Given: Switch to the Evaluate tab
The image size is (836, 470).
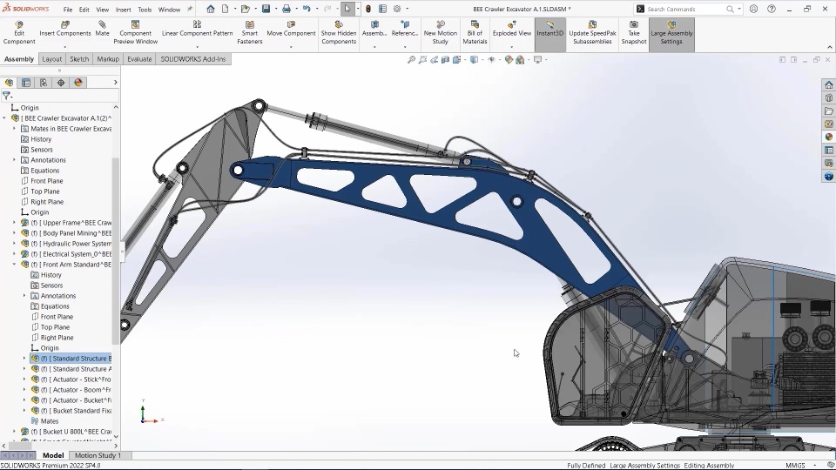Looking at the screenshot, I should pyautogui.click(x=139, y=59).
